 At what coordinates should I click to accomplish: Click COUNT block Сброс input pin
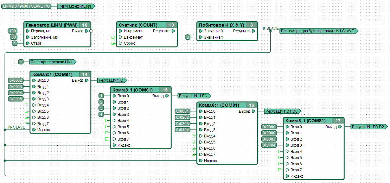(120, 43)
